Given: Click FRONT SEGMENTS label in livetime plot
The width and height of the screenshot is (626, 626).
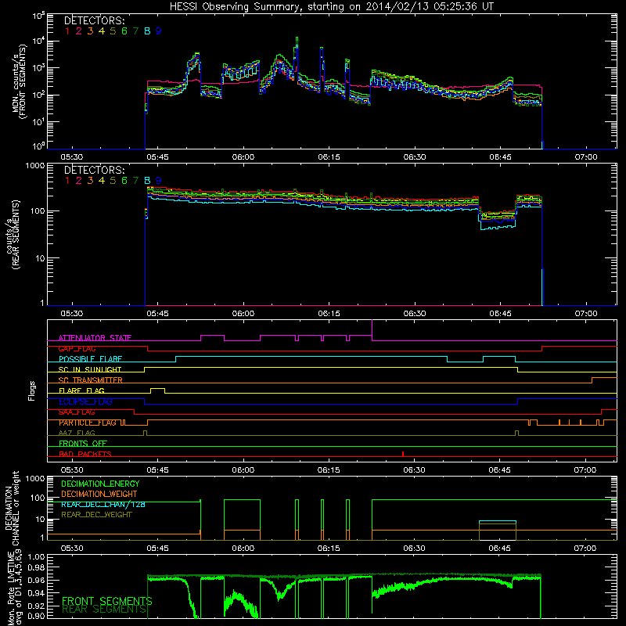Looking at the screenshot, I should coord(107,601).
